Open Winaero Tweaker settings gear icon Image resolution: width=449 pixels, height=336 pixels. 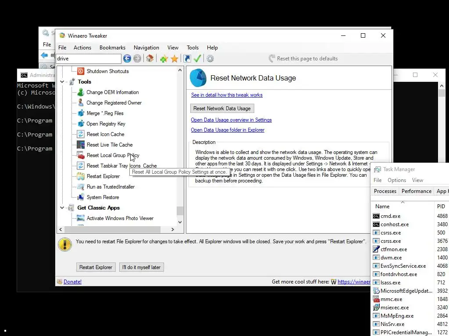[x=210, y=59]
